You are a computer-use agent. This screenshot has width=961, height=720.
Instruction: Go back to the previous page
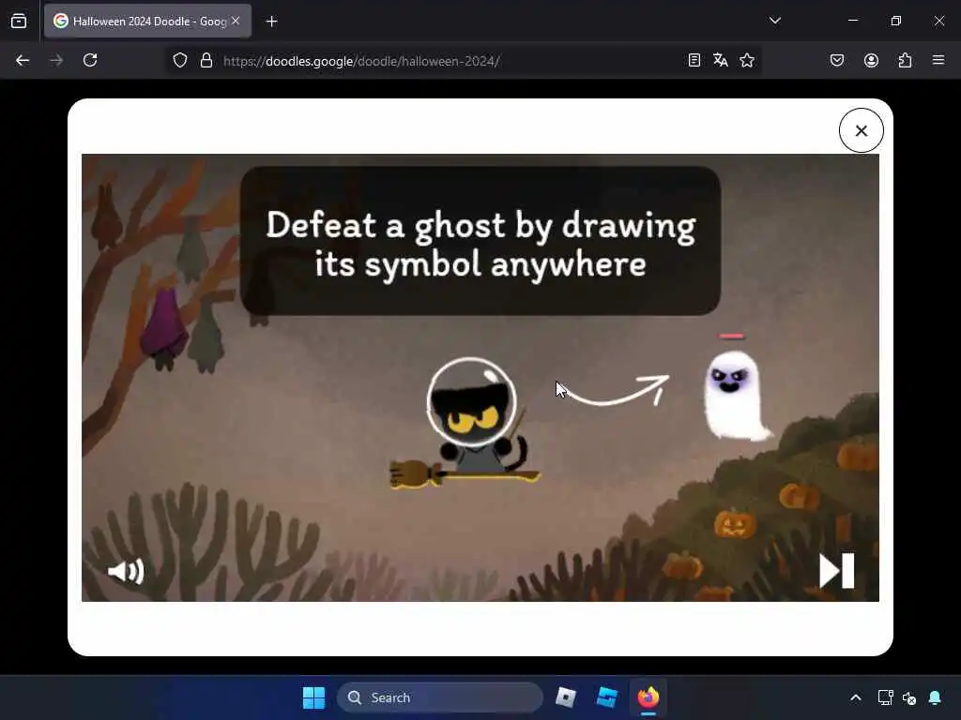point(23,60)
